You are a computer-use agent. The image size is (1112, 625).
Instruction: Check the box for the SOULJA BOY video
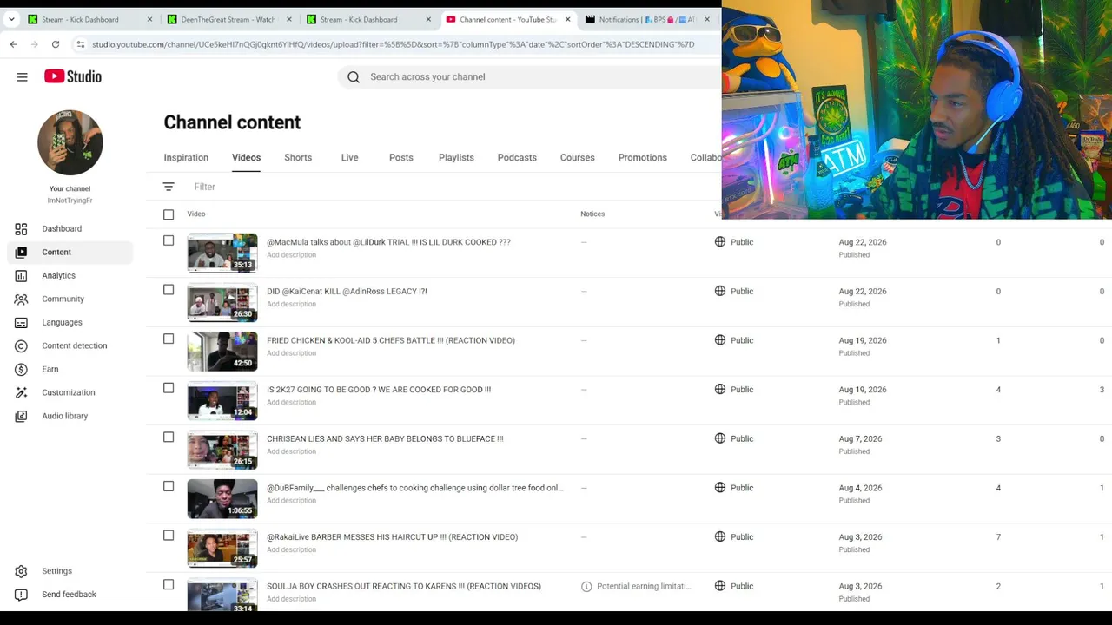[x=169, y=584]
